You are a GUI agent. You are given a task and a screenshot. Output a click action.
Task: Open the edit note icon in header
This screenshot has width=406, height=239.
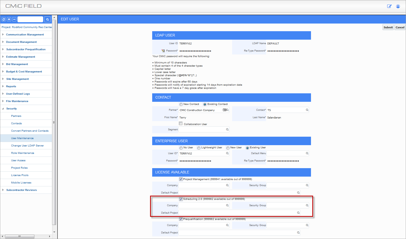pyautogui.click(x=389, y=6)
